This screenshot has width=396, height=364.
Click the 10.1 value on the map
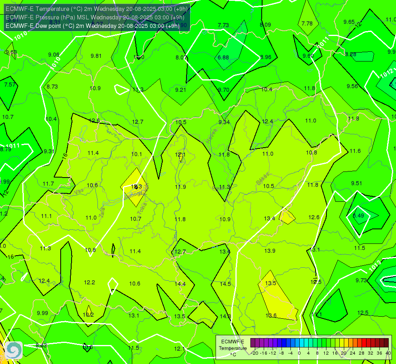pos(137,154)
